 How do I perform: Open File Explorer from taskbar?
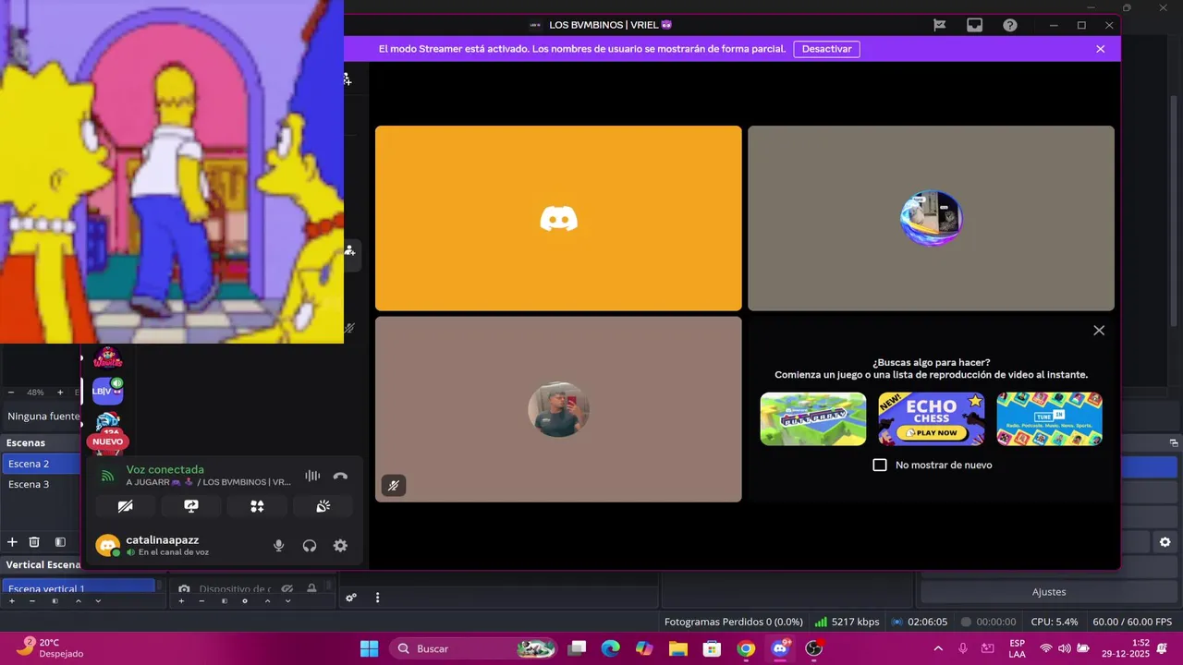(x=678, y=648)
